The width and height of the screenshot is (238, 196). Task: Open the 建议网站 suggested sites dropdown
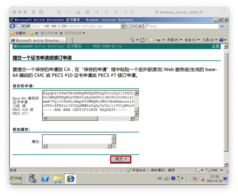coord(46,33)
